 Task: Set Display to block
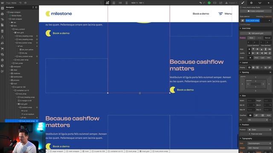click(249, 67)
